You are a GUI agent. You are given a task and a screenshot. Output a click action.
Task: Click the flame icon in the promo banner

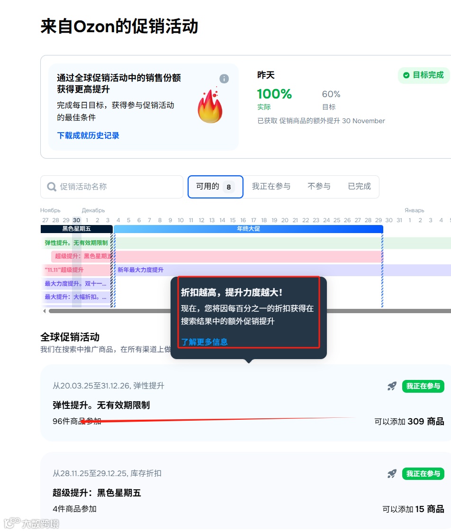(x=210, y=105)
